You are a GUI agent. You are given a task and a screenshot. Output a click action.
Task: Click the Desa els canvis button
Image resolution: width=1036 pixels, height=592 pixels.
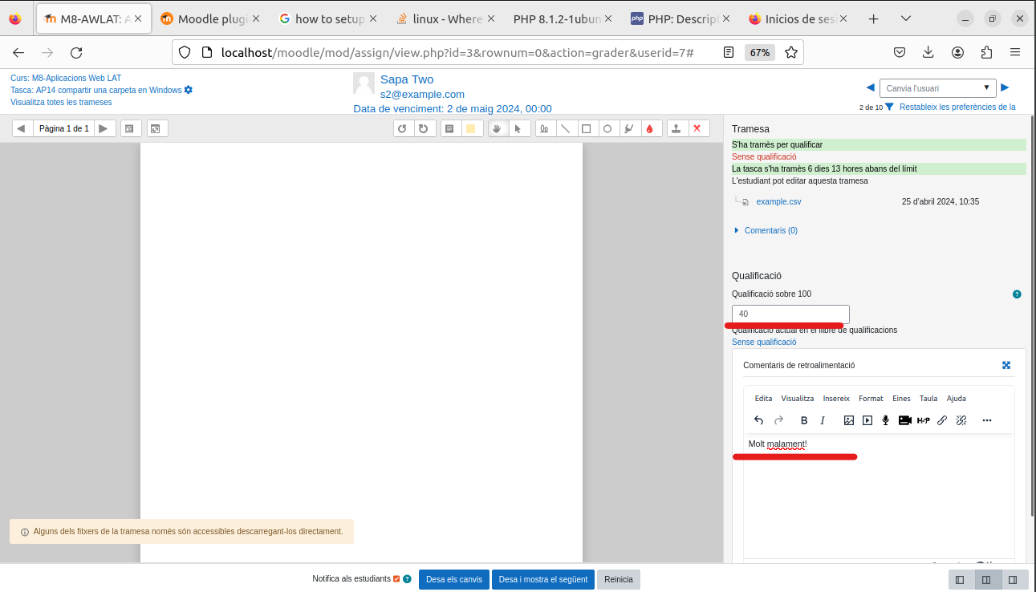[453, 580]
